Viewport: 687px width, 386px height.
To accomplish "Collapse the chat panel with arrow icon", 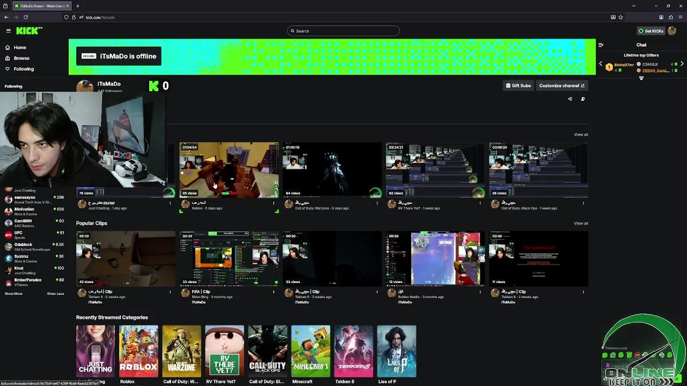I will (x=601, y=45).
